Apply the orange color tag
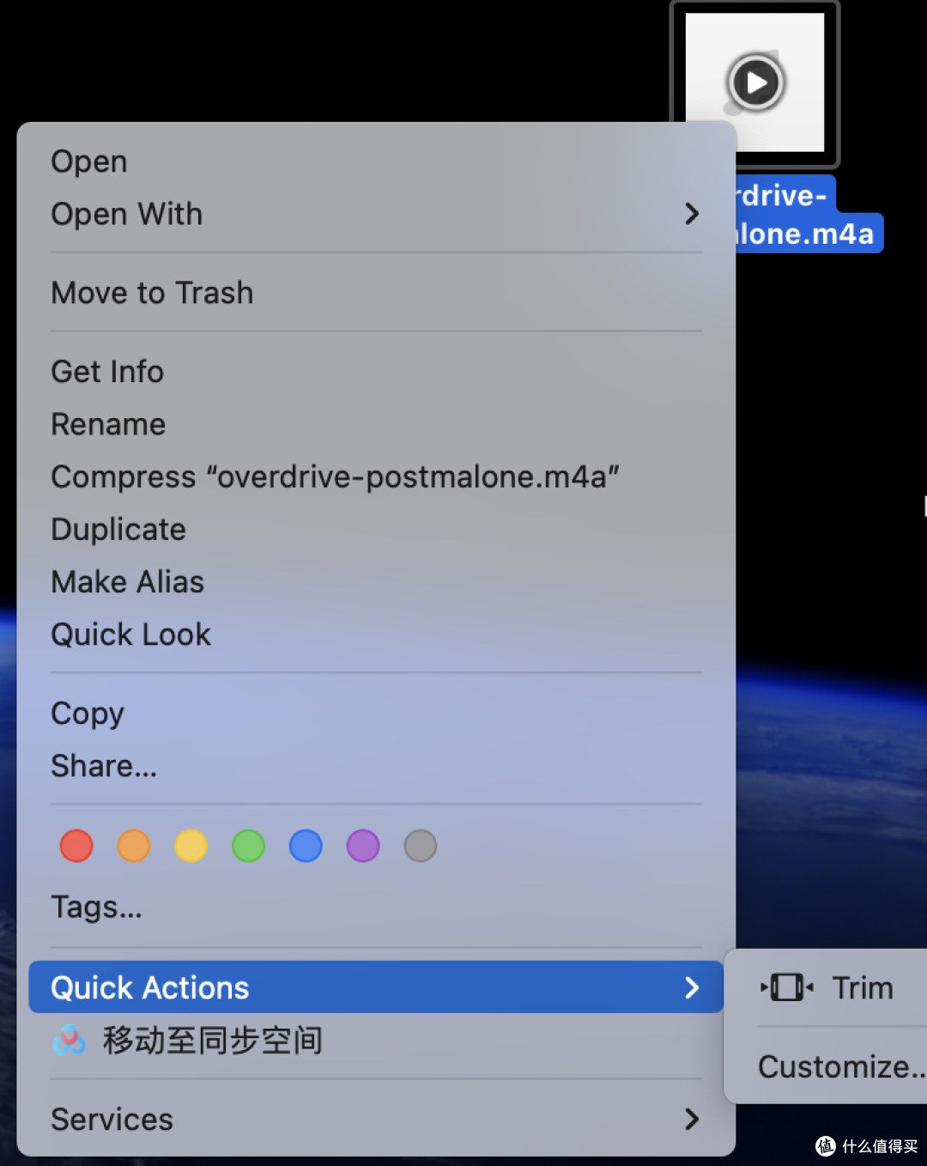This screenshot has width=927, height=1166. [134, 846]
